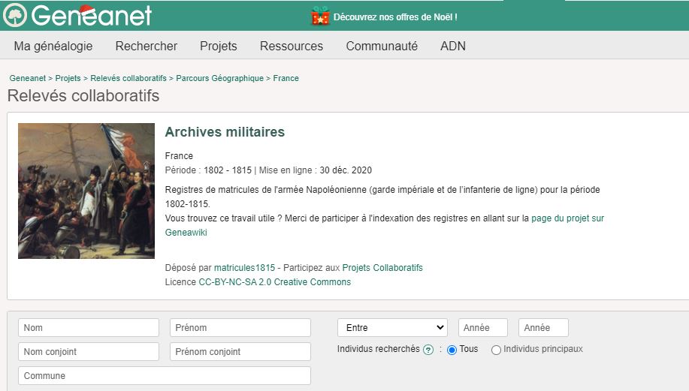Focus the Nom input field

[89, 328]
